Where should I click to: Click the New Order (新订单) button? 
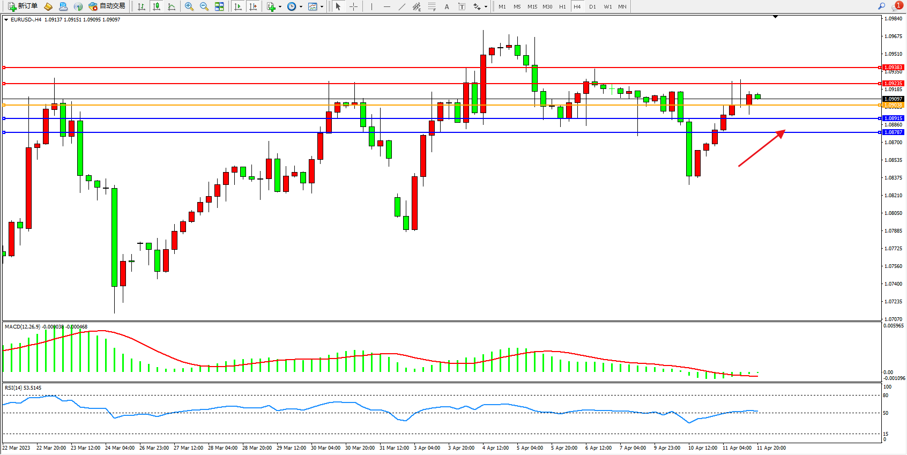pyautogui.click(x=23, y=6)
